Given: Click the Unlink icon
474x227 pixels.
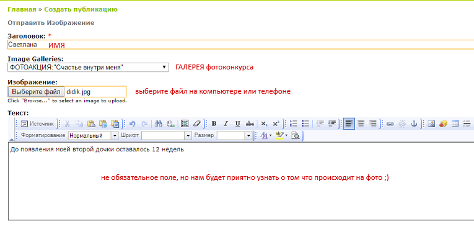Looking at the screenshot, I should pos(402,123).
